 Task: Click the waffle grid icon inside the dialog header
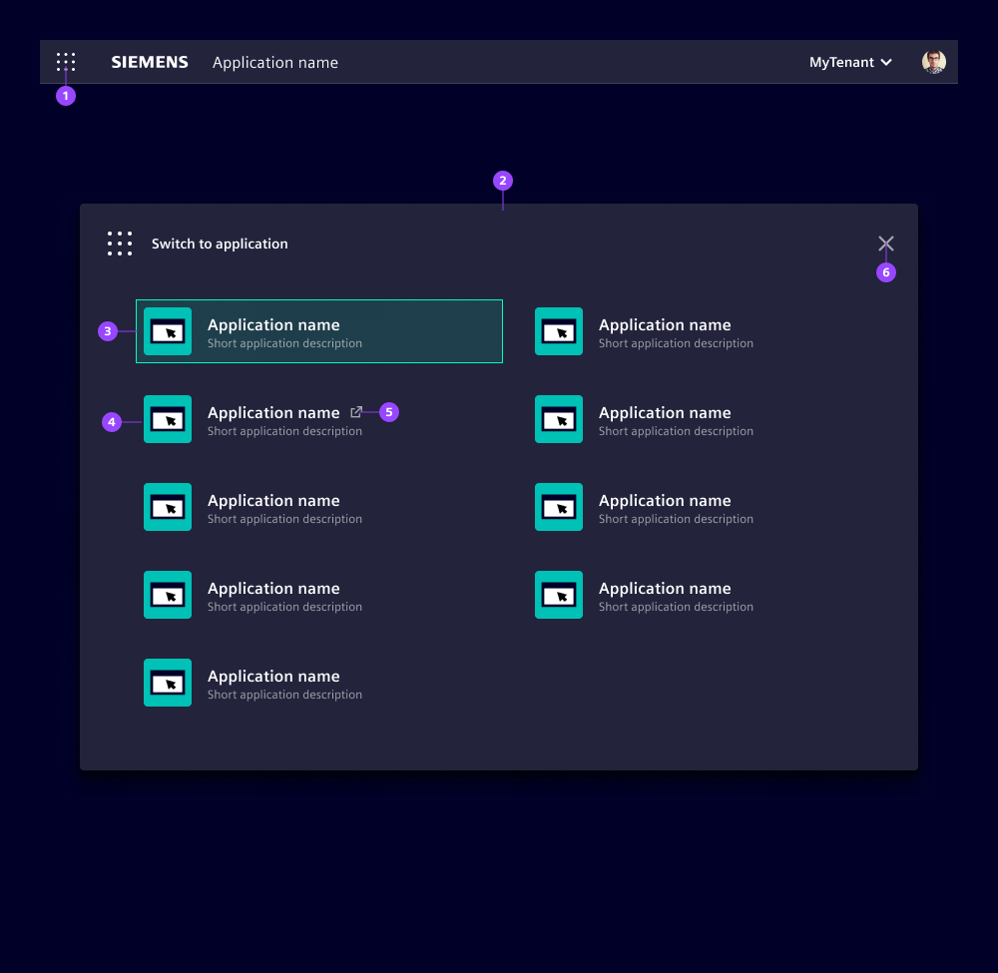click(120, 243)
